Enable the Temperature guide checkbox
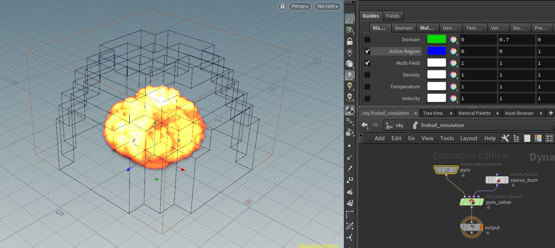The image size is (555, 248). tap(367, 87)
